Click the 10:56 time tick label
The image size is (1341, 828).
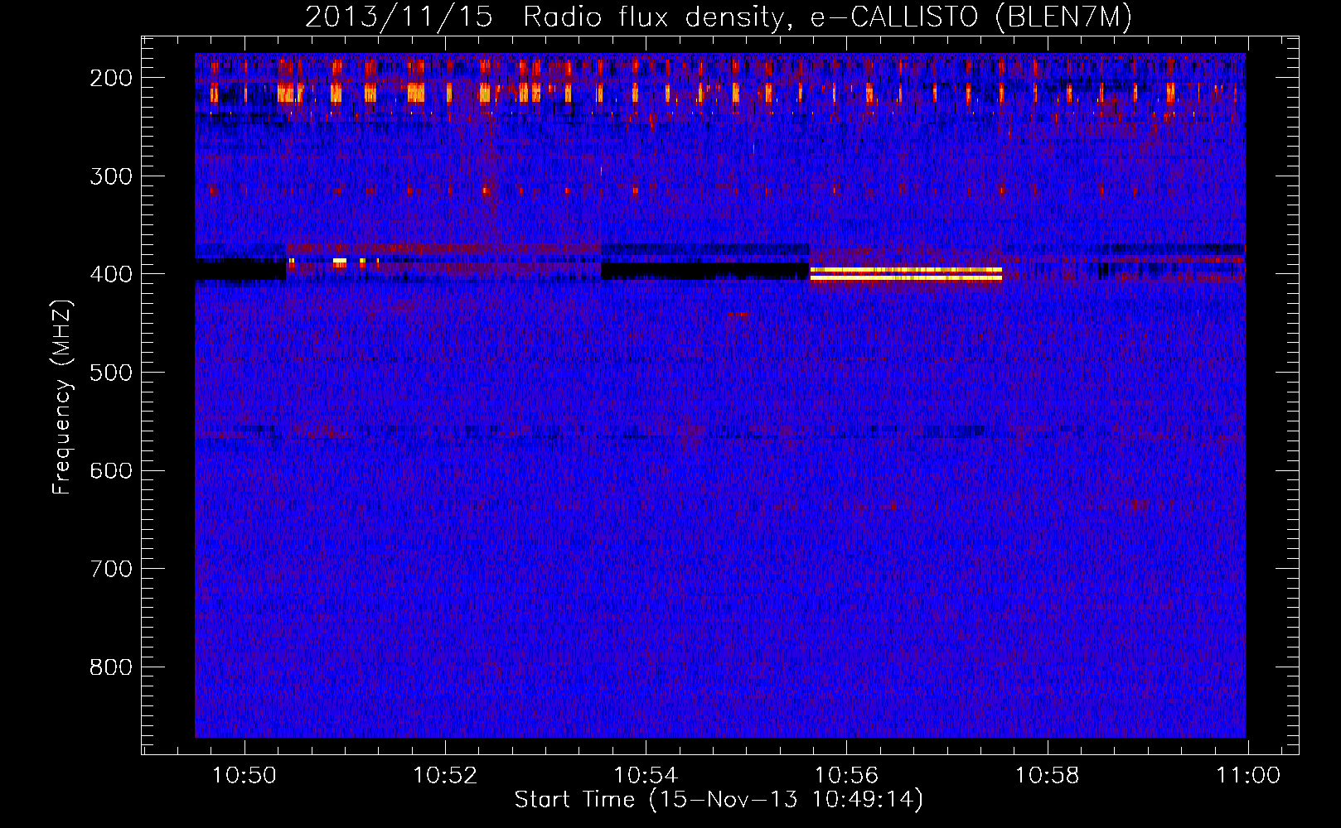click(x=846, y=776)
